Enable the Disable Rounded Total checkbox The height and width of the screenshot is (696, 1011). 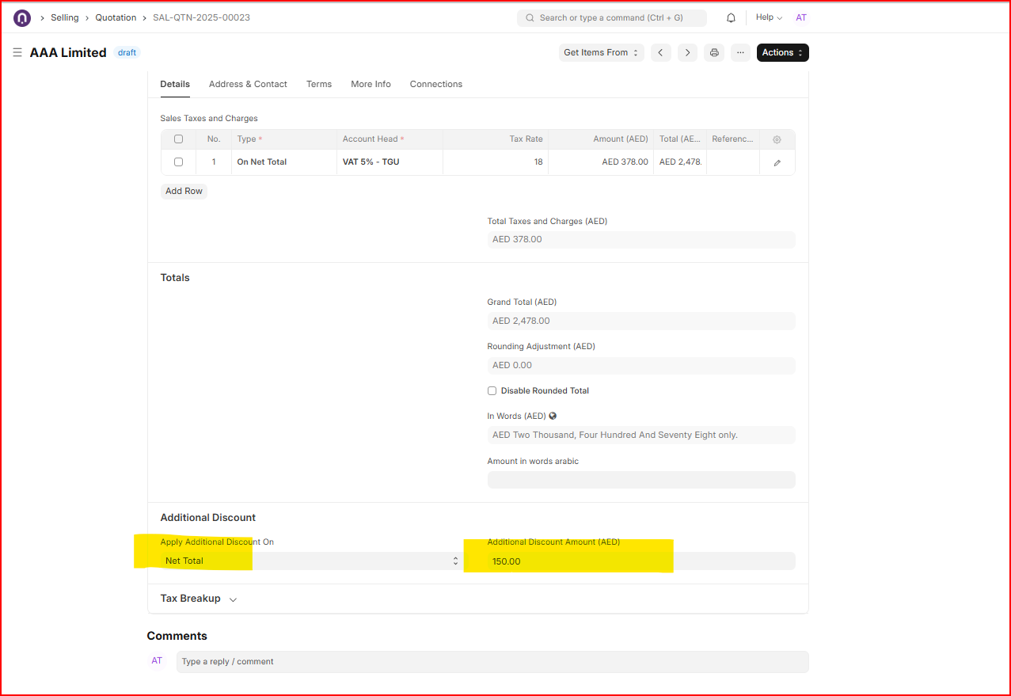[492, 390]
